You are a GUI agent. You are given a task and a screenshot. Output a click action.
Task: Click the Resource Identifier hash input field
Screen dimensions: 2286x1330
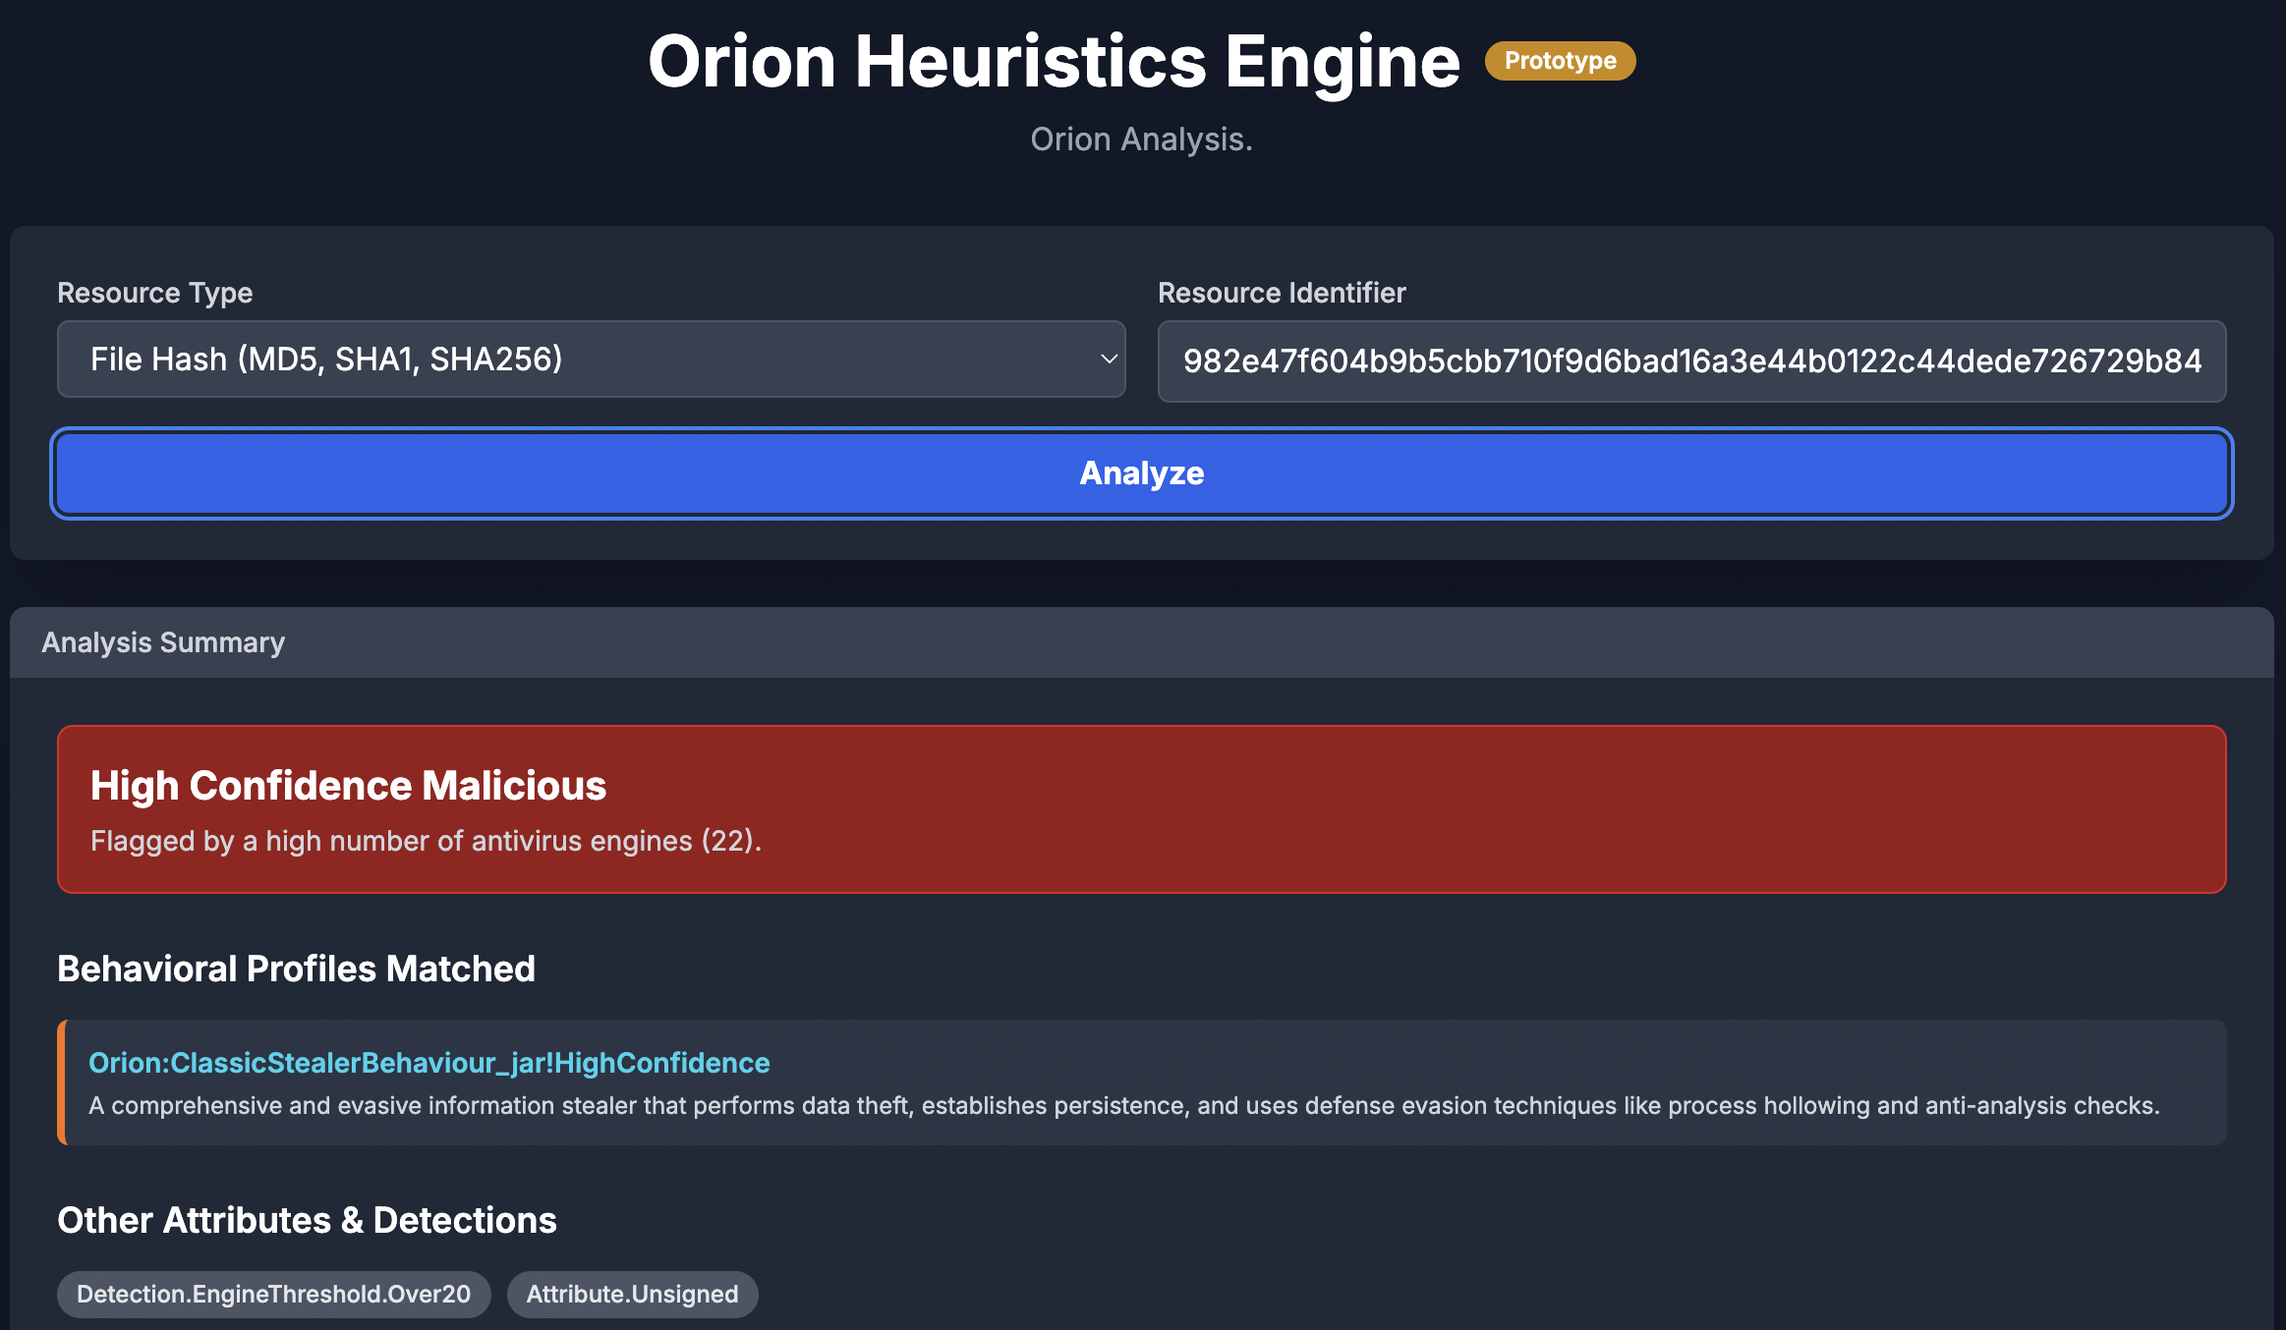click(x=1690, y=361)
